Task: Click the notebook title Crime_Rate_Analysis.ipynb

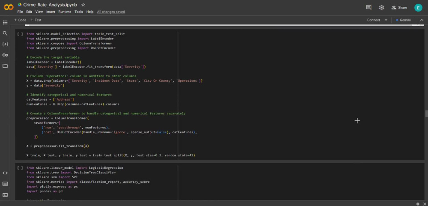Action: point(50,5)
